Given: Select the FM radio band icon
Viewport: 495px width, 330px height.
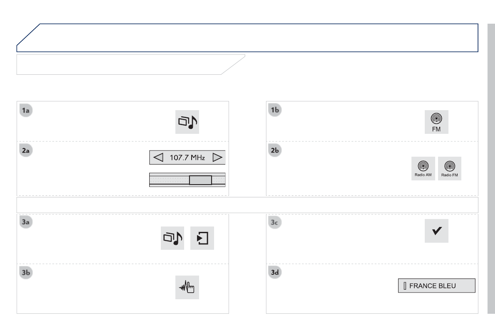Looking at the screenshot, I should pyautogui.click(x=436, y=122).
